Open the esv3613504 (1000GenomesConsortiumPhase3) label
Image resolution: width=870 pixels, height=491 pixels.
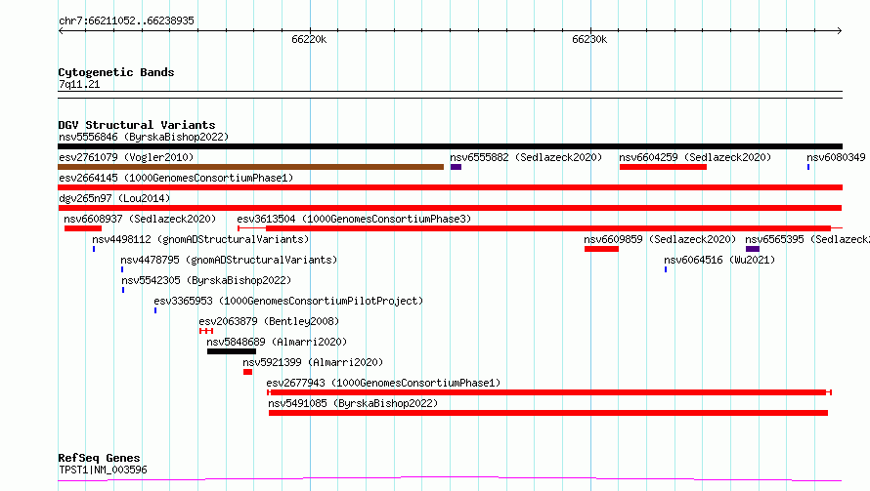pyautogui.click(x=354, y=219)
